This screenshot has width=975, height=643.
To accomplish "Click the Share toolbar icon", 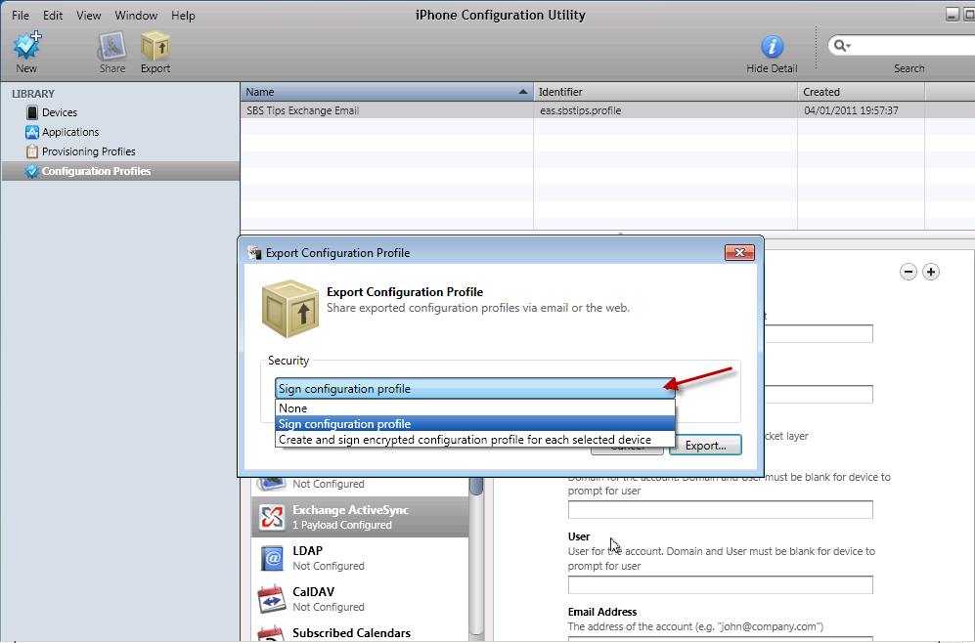I will pyautogui.click(x=111, y=47).
